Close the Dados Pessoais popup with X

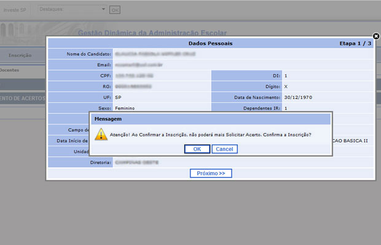376,37
